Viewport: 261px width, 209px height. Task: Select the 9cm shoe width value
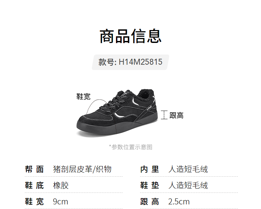click(x=60, y=202)
